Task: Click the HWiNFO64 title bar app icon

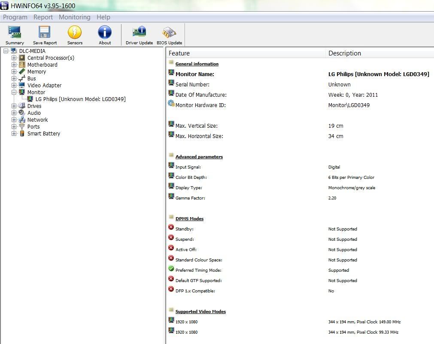Action: click(4, 6)
